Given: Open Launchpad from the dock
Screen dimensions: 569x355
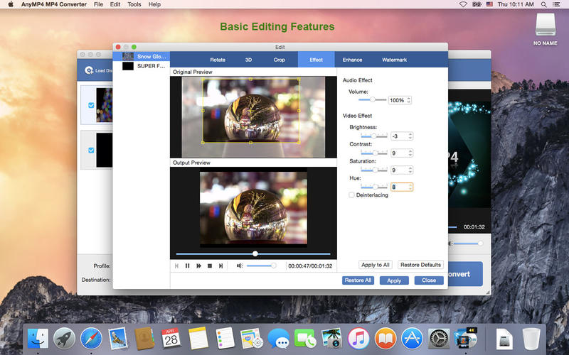Looking at the screenshot, I should 64,339.
